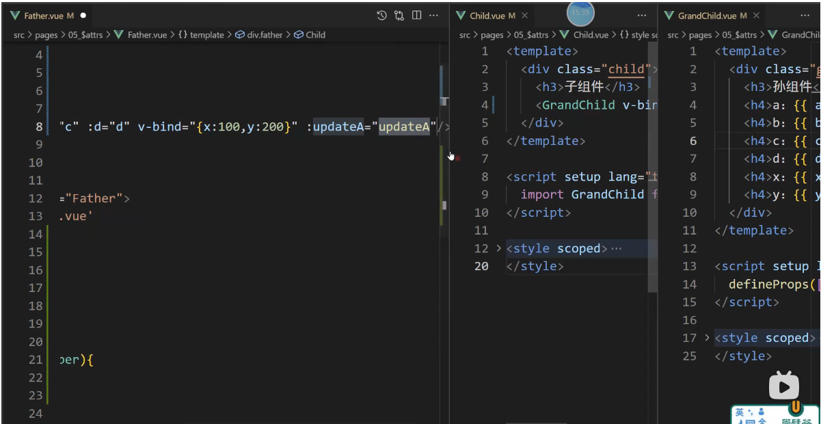Click Vue icon in Father.vue breadcrumb path
The image size is (821, 424).
pos(119,34)
